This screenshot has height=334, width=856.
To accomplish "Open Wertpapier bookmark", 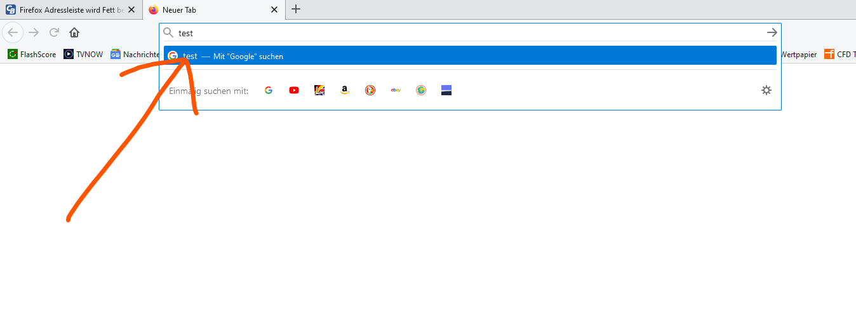I will pos(799,55).
